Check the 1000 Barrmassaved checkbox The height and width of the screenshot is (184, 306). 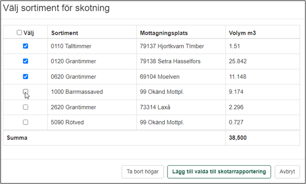(x=26, y=92)
